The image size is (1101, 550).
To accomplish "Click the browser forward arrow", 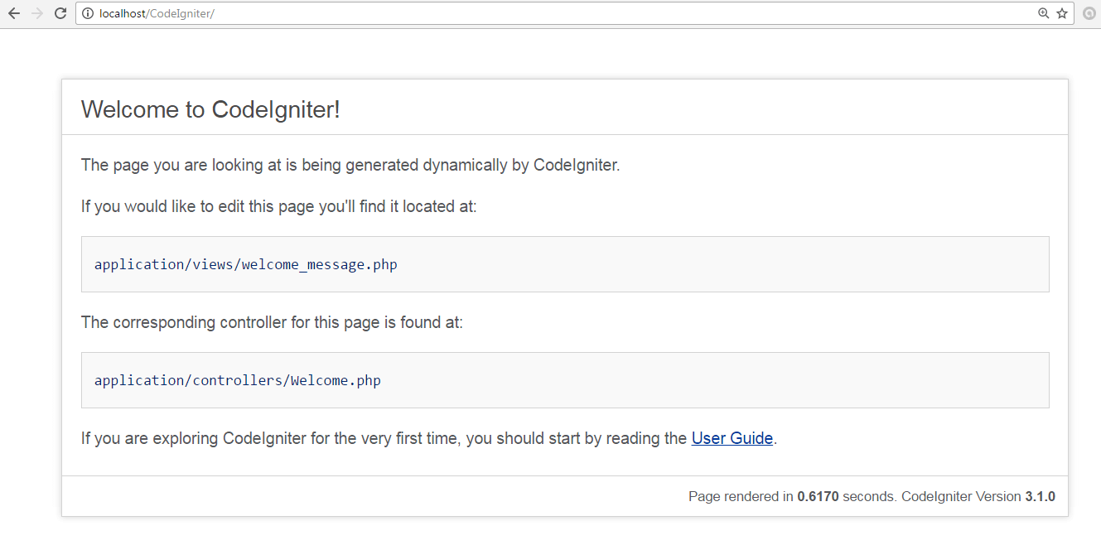I will pyautogui.click(x=37, y=13).
